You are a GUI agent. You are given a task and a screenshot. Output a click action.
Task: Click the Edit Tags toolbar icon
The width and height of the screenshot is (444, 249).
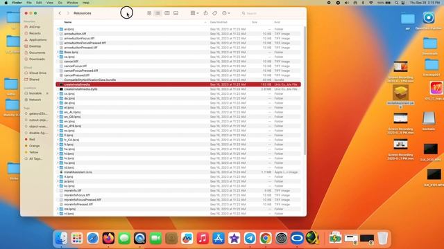coord(215,13)
